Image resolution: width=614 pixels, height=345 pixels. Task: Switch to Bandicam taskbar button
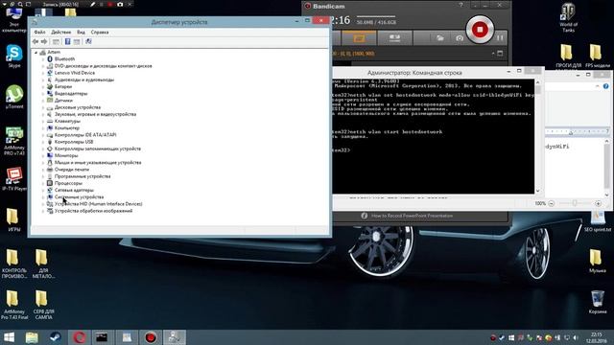[x=151, y=337]
